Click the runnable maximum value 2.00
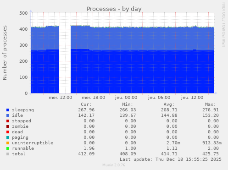This screenshot has height=170, width=228. click(x=213, y=148)
